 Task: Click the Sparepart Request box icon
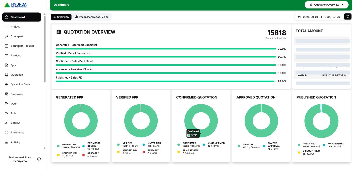point(7,46)
